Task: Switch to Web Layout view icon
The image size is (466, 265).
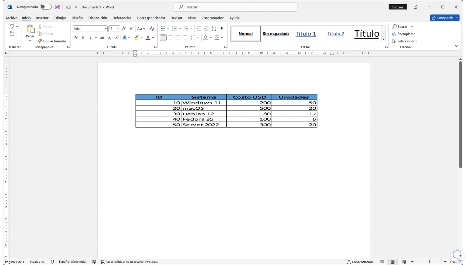Action: [404, 262]
